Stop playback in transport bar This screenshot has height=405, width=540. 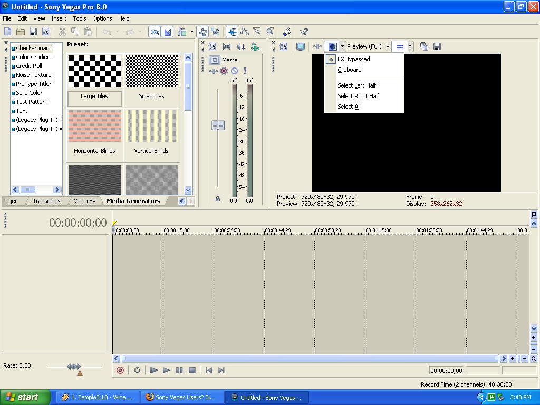(x=192, y=370)
